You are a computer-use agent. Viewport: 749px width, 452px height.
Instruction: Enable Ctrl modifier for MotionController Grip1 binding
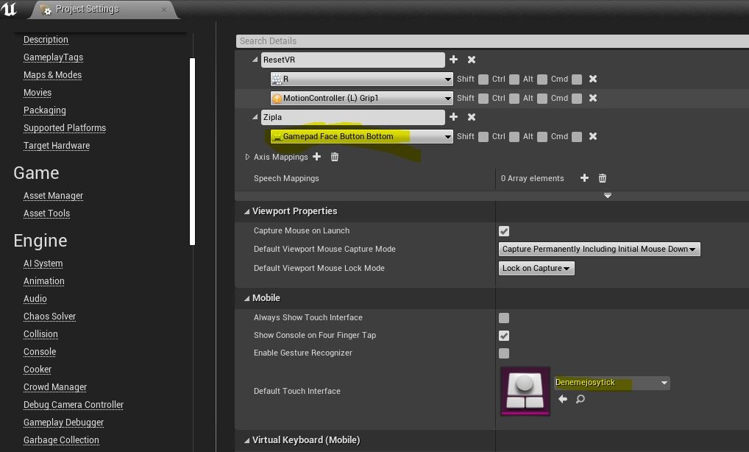pyautogui.click(x=514, y=99)
